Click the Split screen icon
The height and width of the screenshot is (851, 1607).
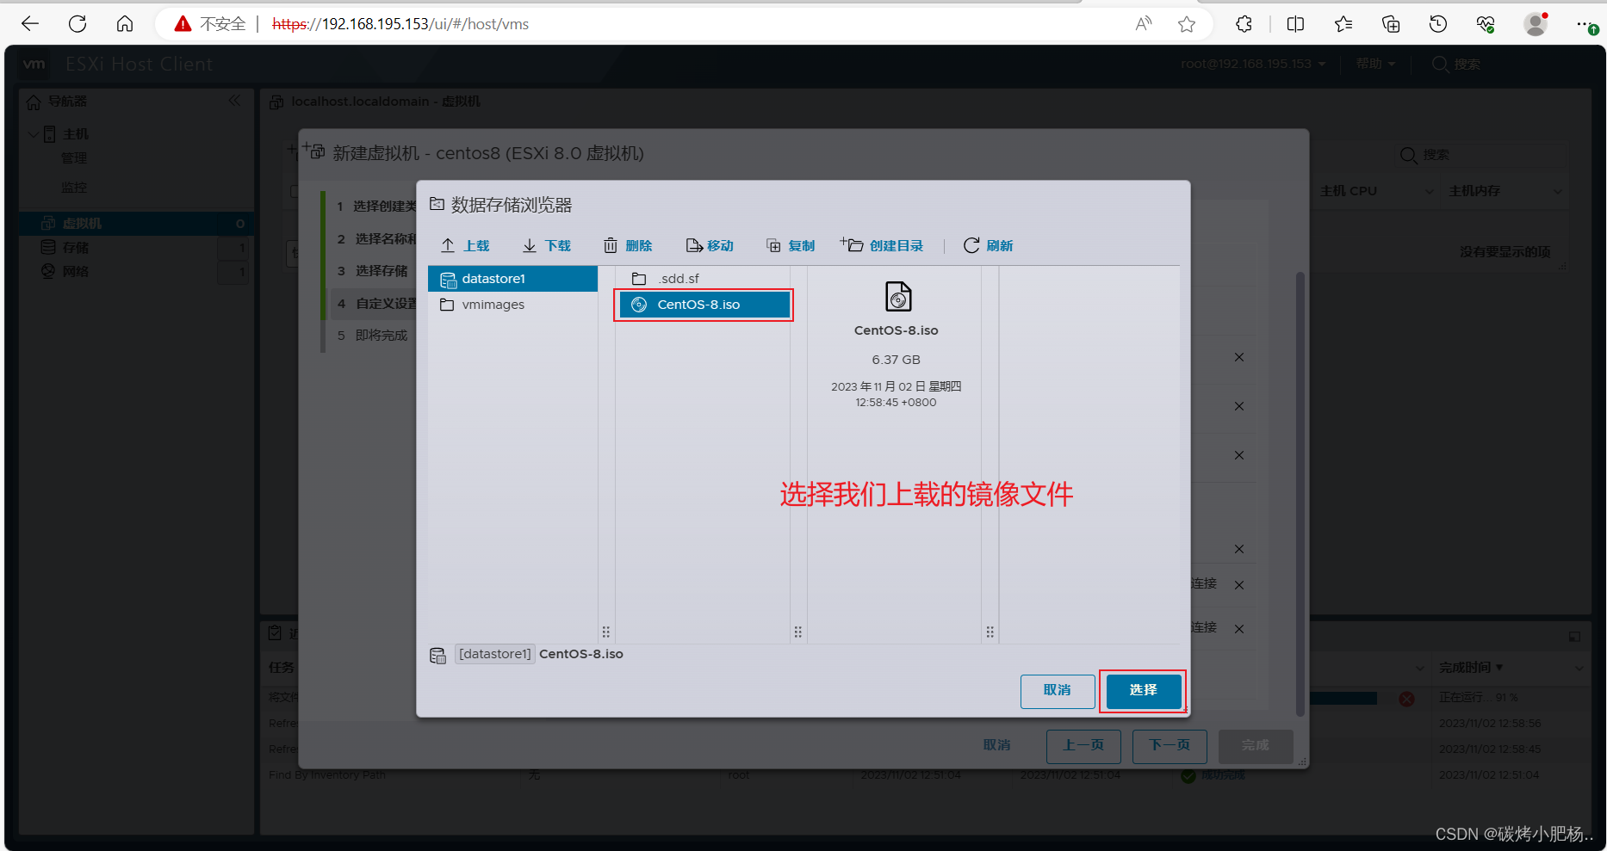tap(1295, 24)
